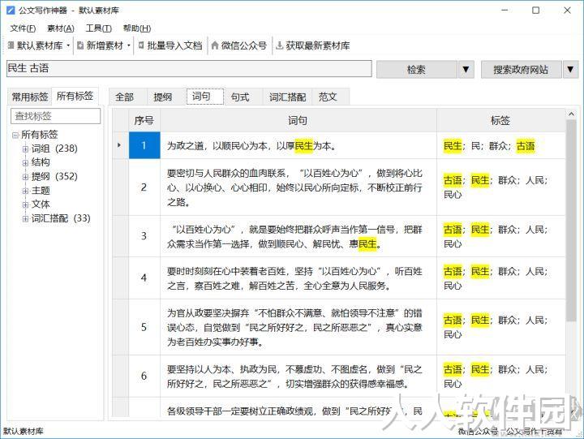Open the 文件(F) menu
The height and width of the screenshot is (439, 584).
[23, 28]
